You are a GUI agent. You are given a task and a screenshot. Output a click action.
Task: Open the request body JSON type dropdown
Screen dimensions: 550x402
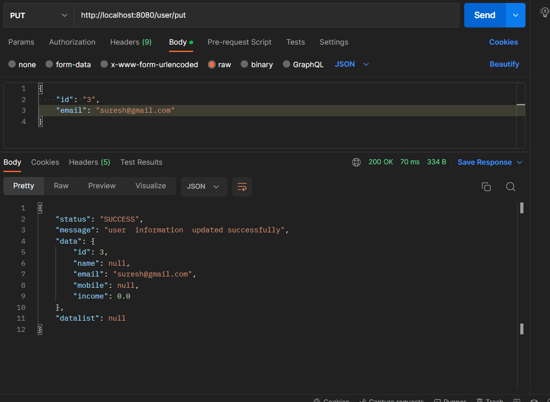[352, 64]
